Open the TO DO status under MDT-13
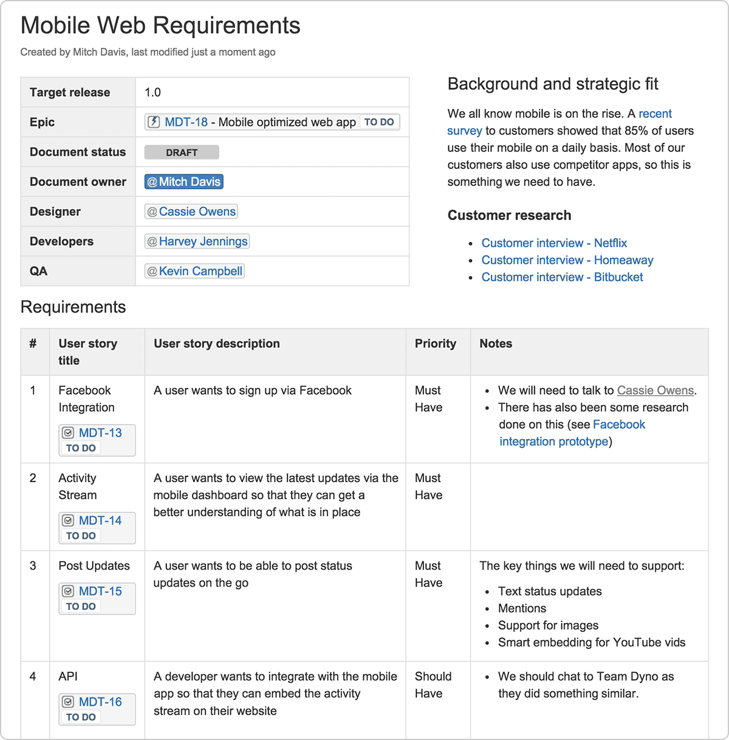 (80, 448)
